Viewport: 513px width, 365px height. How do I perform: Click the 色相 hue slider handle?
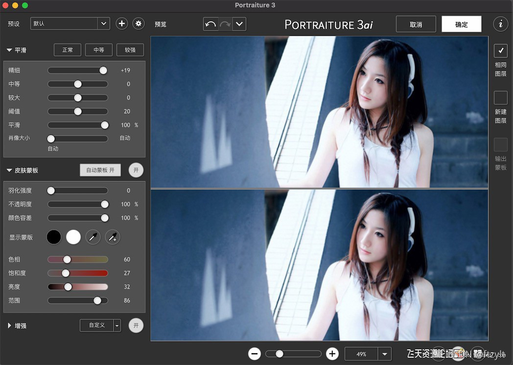[x=67, y=259]
